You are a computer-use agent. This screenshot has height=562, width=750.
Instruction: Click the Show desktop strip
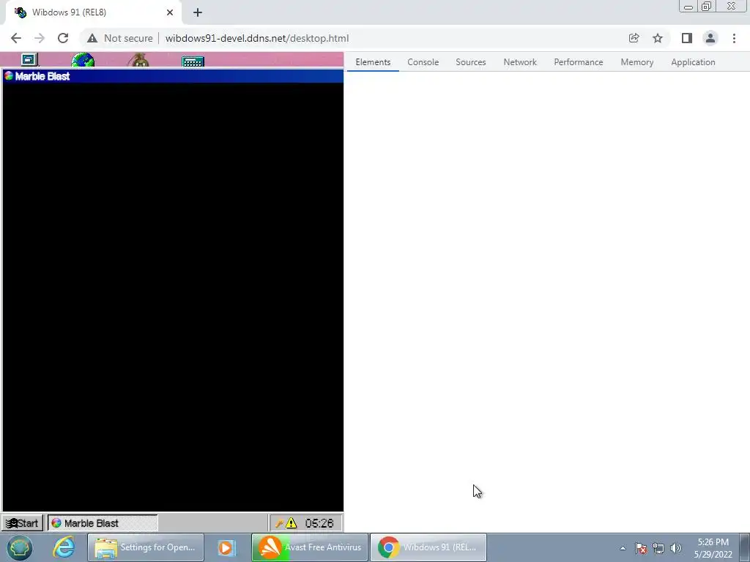pyautogui.click(x=745, y=547)
